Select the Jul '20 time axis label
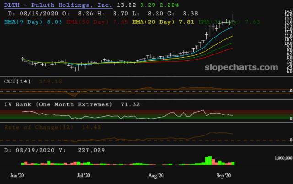The height and width of the screenshot is (184, 293). [x=83, y=176]
